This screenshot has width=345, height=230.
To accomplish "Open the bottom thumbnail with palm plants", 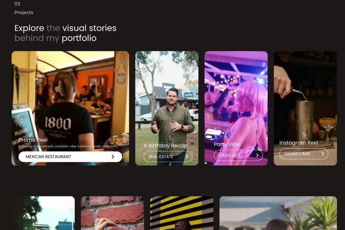I will tap(278, 213).
